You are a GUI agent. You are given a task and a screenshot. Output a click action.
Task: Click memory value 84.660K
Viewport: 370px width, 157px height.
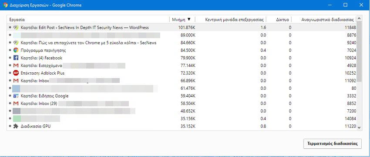point(188,43)
